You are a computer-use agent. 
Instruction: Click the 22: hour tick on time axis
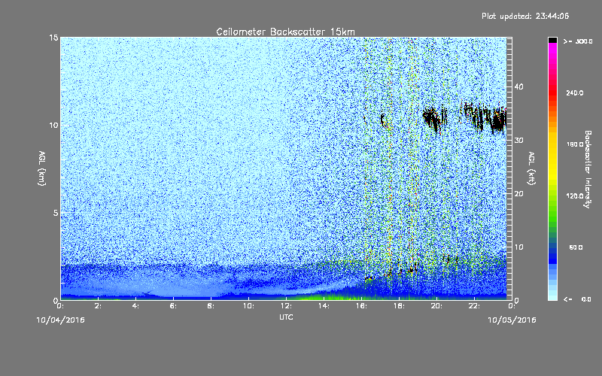(474, 306)
